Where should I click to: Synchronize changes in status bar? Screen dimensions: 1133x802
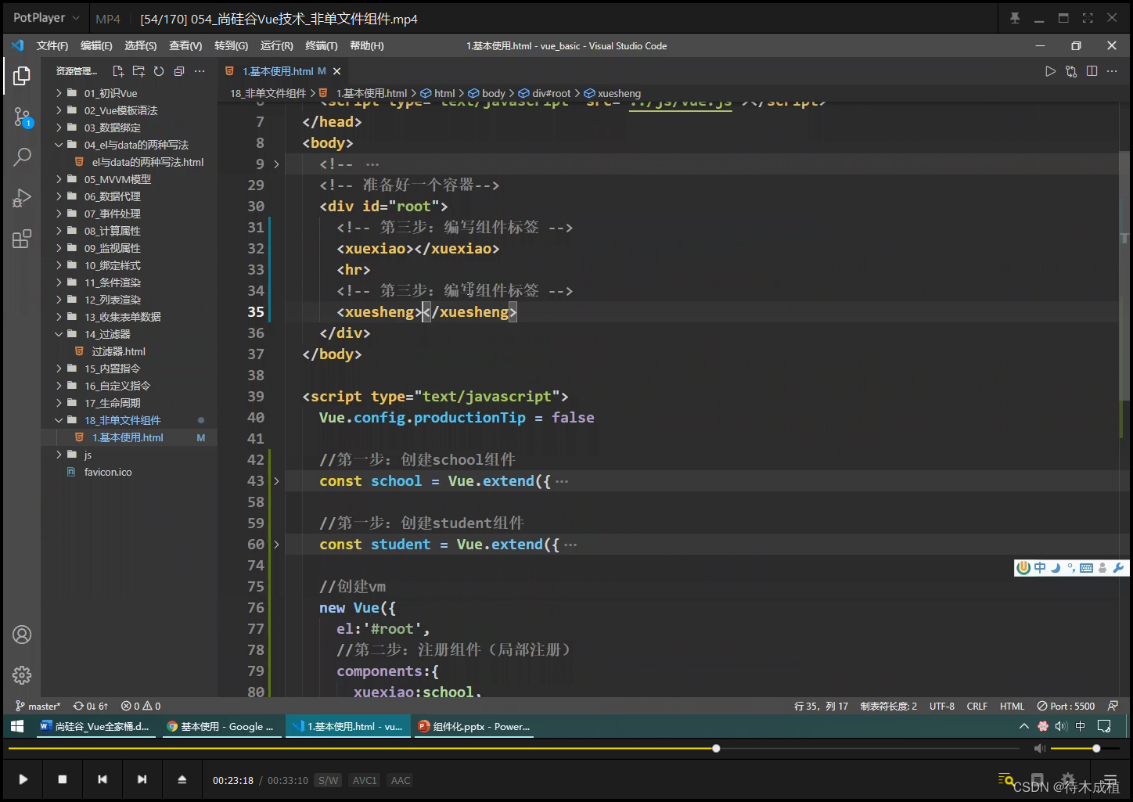[x=91, y=706]
